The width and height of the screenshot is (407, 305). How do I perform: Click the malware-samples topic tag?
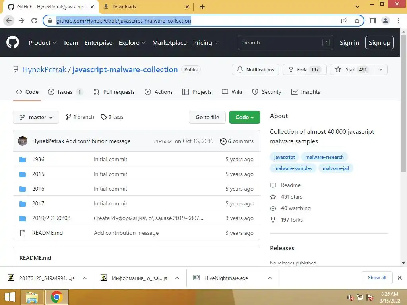point(293,168)
